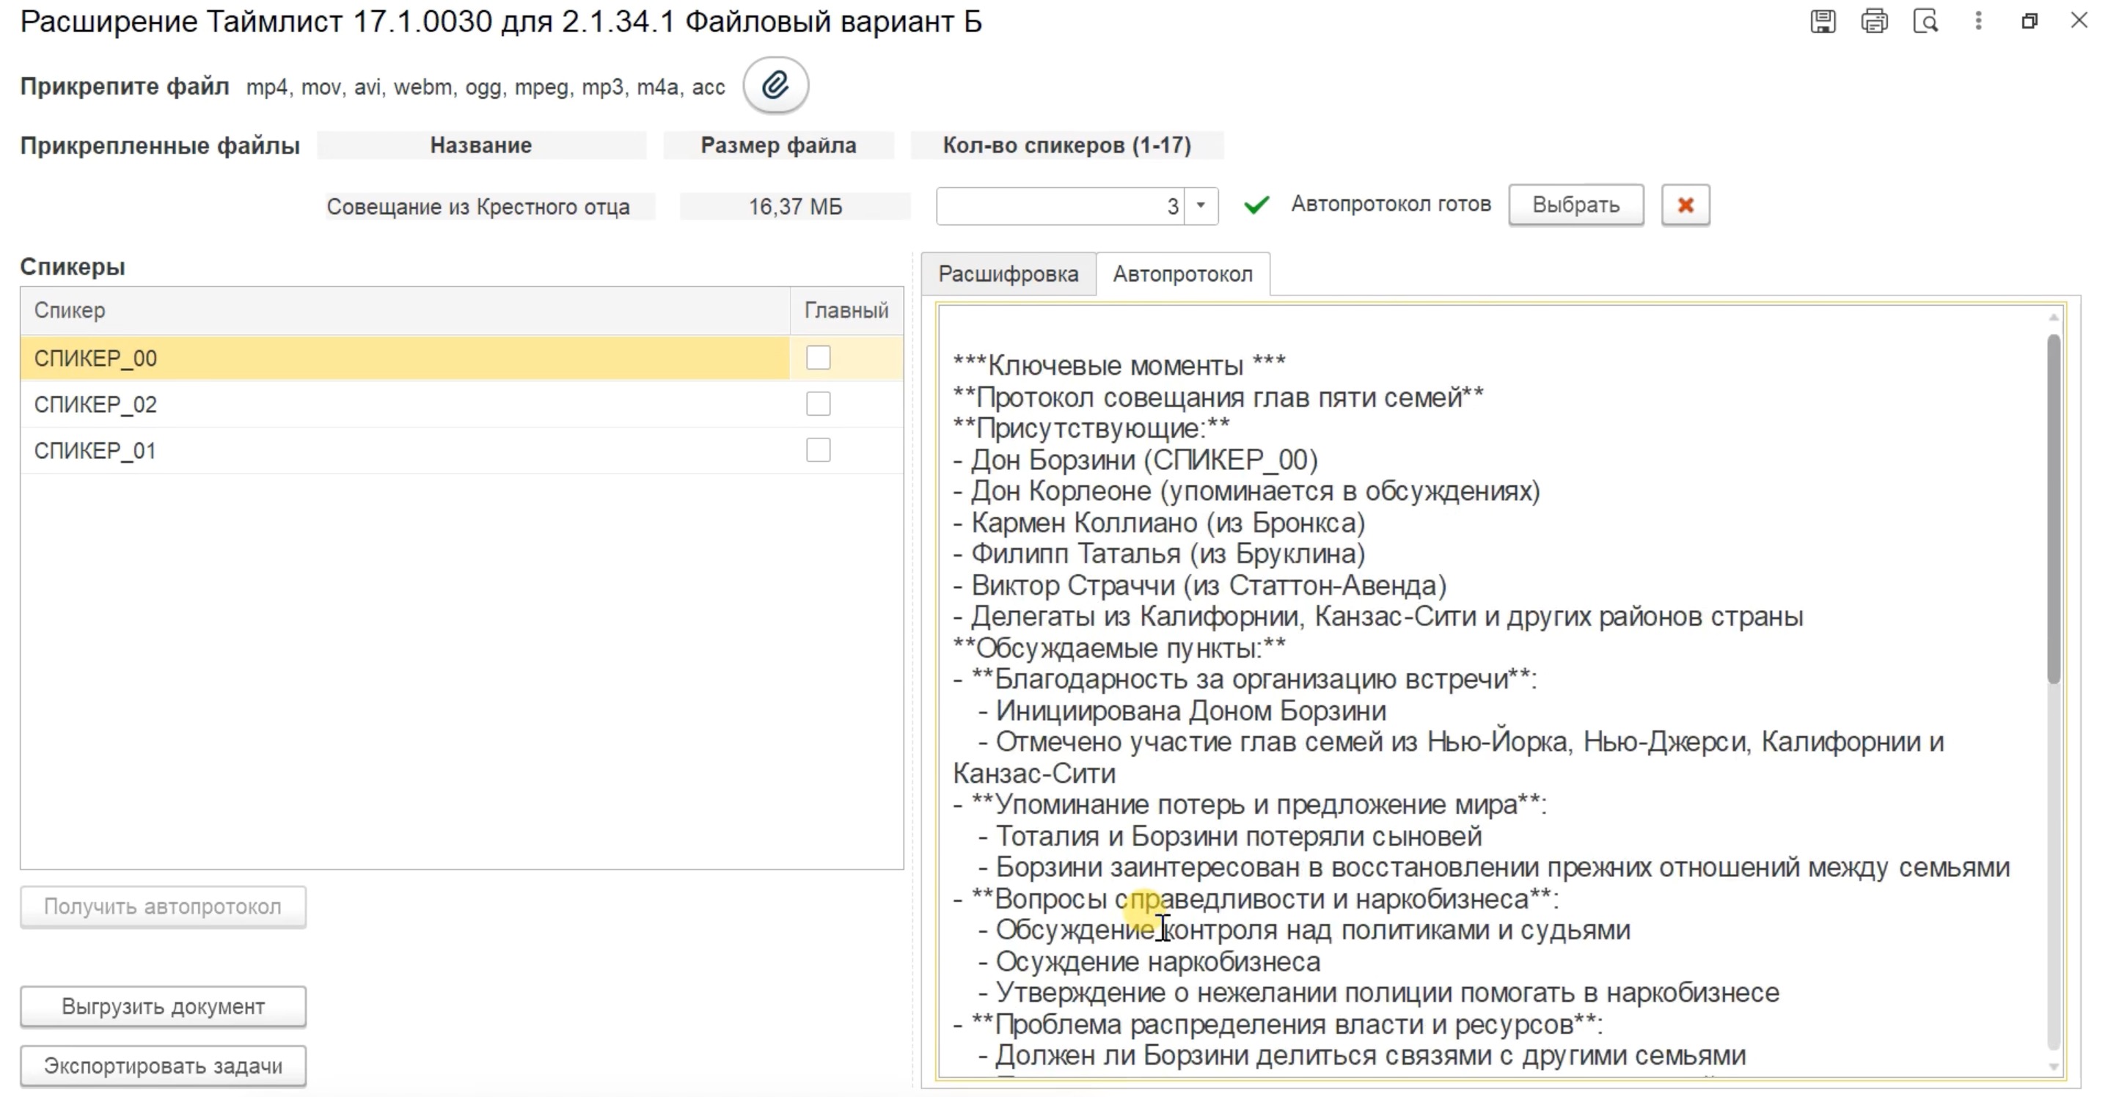Click the save diskette icon in title bar
This screenshot has width=2108, height=1097.
point(1823,21)
